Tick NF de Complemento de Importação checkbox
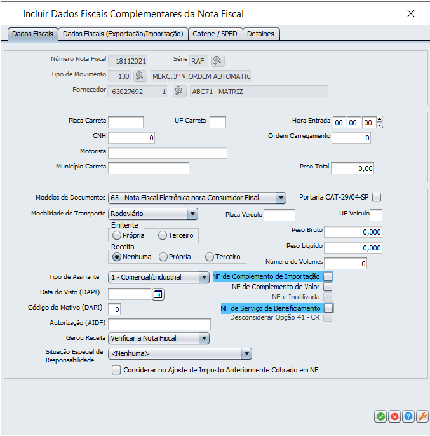This screenshot has width=430, height=436. click(328, 276)
